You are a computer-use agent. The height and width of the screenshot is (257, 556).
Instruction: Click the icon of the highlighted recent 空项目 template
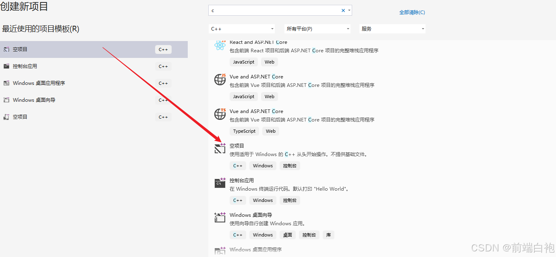click(6, 49)
